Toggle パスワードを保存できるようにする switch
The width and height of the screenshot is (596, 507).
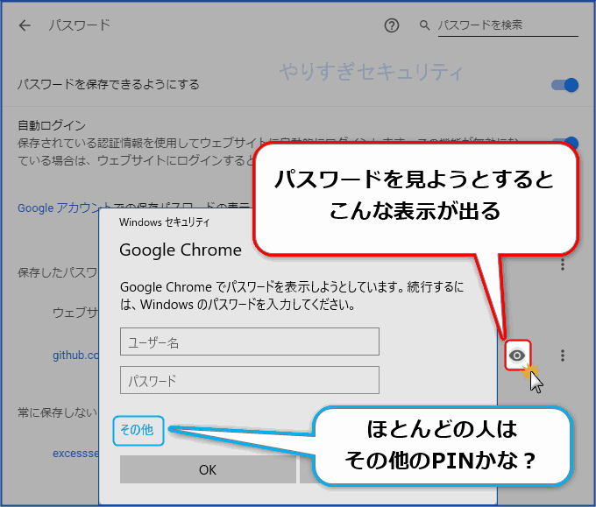click(x=564, y=85)
